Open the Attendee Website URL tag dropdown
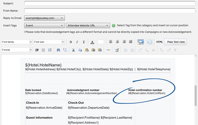 tap(88, 26)
